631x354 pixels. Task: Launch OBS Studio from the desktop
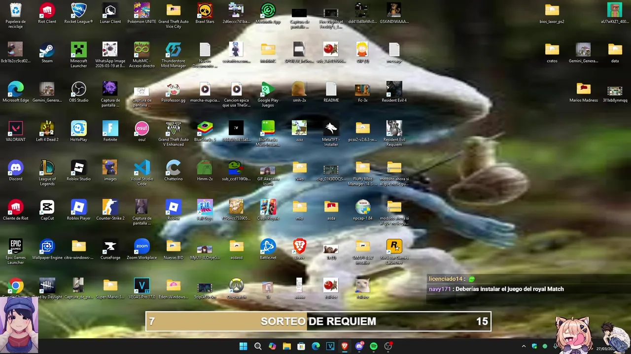79,92
